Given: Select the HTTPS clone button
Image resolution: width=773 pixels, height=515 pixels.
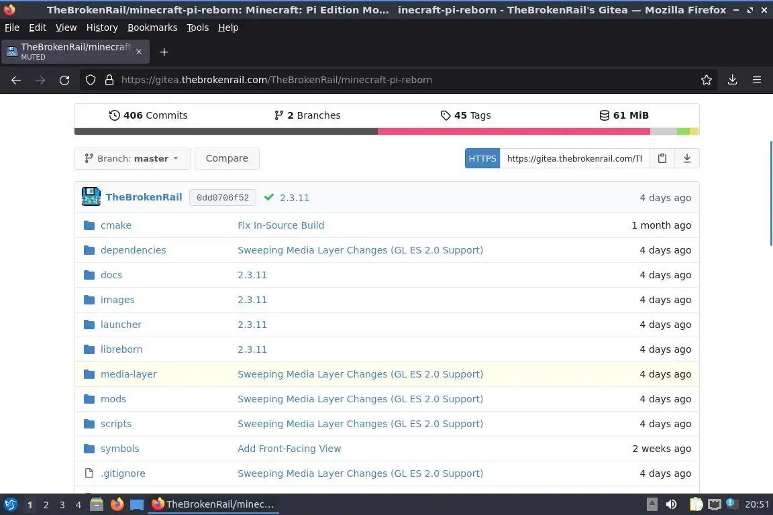Looking at the screenshot, I should pos(482,158).
